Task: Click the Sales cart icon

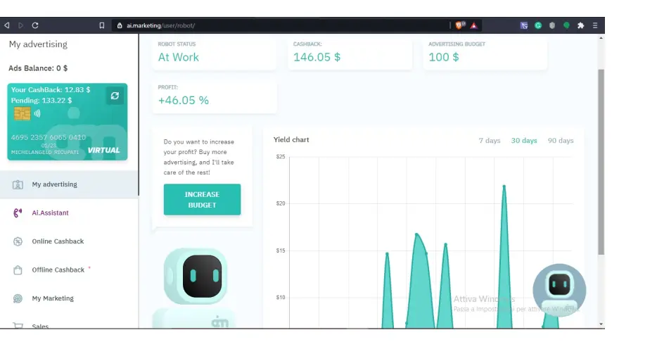Action: tap(18, 326)
